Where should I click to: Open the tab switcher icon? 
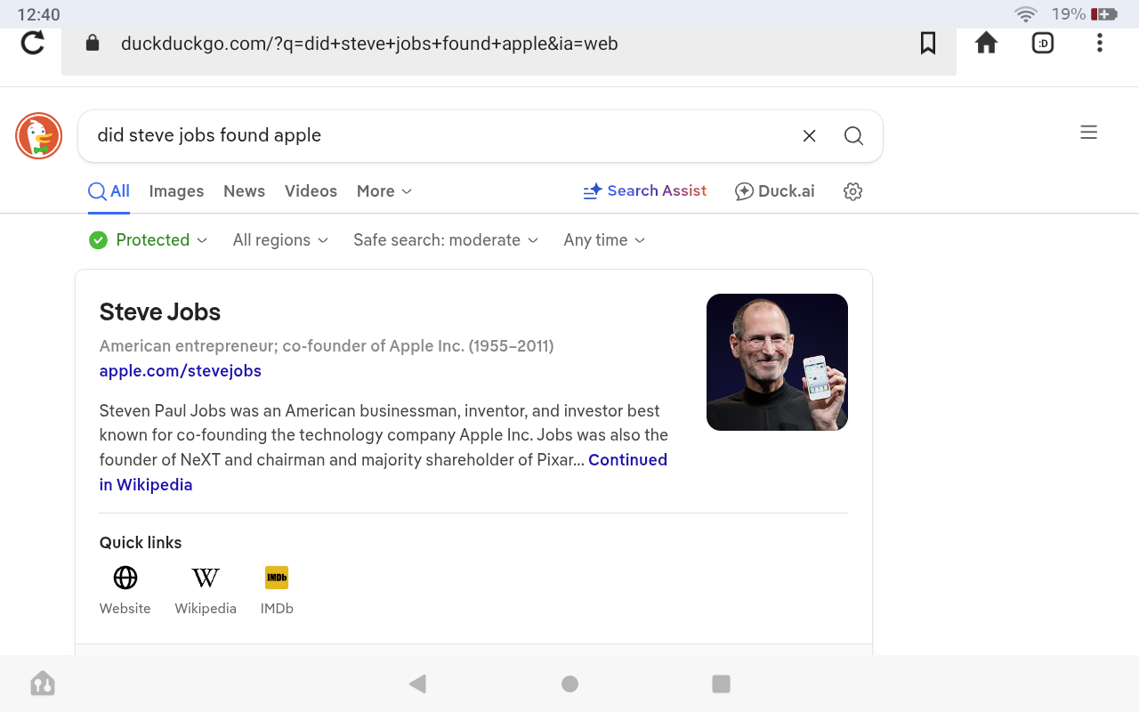[1043, 43]
